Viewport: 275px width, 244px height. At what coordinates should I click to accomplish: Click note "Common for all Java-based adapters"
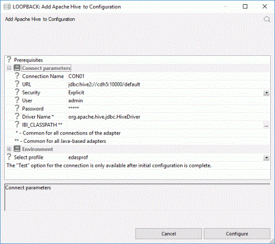60,141
